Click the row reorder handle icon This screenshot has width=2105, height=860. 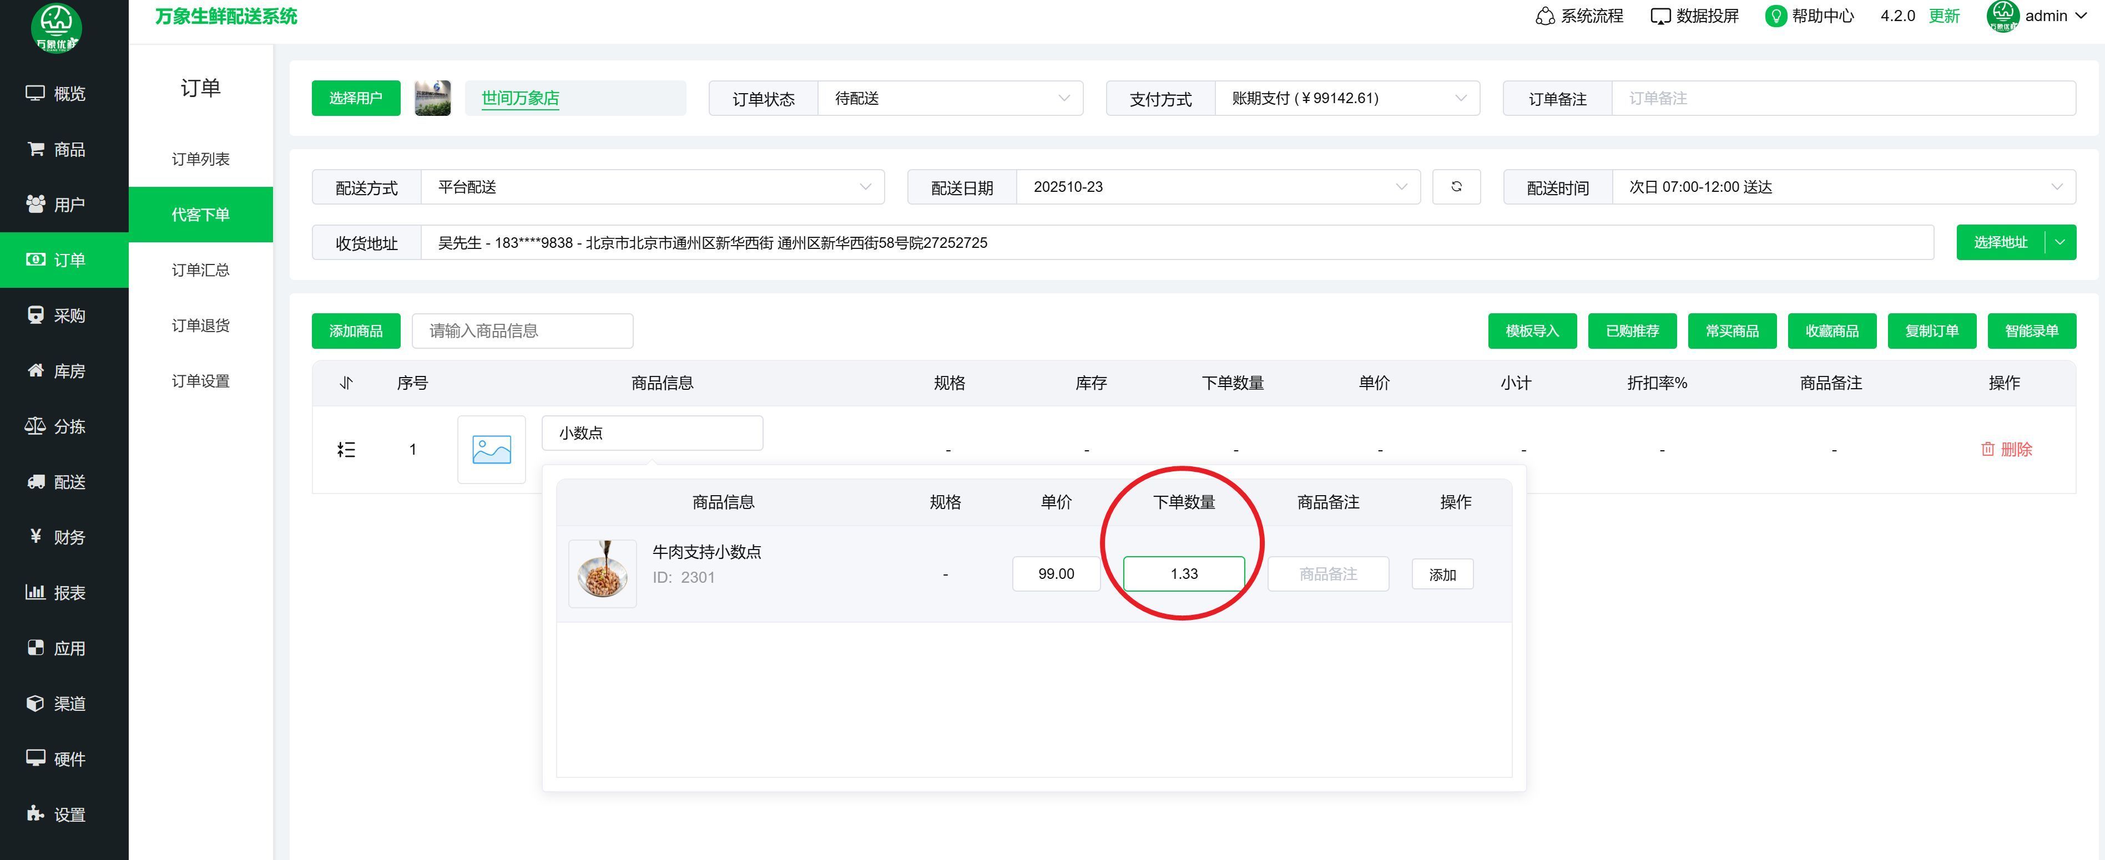click(x=346, y=449)
